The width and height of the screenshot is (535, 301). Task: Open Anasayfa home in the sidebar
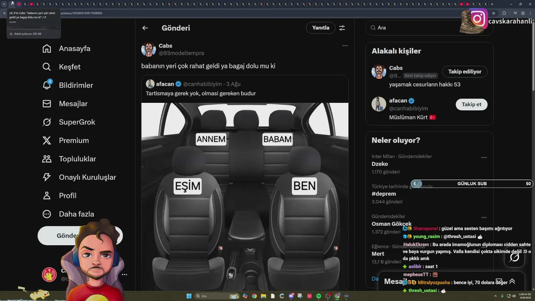pos(66,48)
